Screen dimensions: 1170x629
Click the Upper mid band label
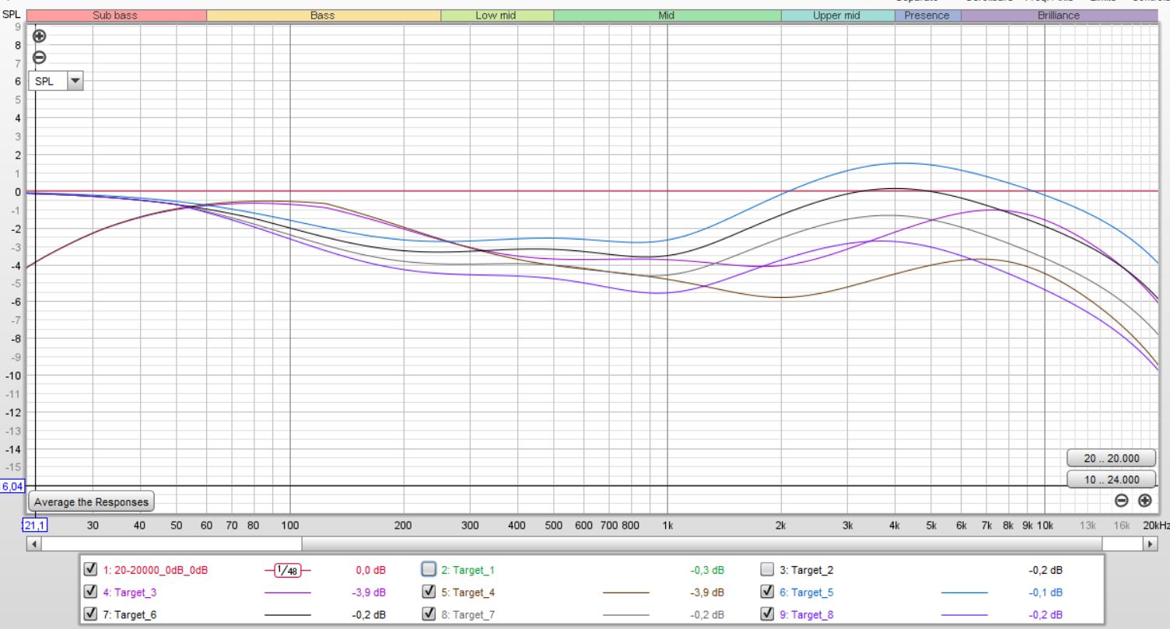[x=837, y=15]
